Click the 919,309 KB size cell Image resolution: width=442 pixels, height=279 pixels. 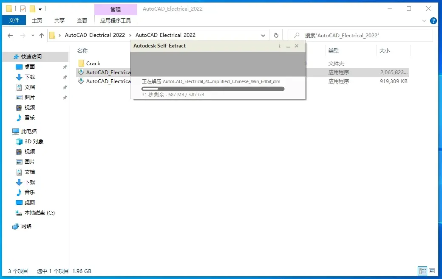394,81
